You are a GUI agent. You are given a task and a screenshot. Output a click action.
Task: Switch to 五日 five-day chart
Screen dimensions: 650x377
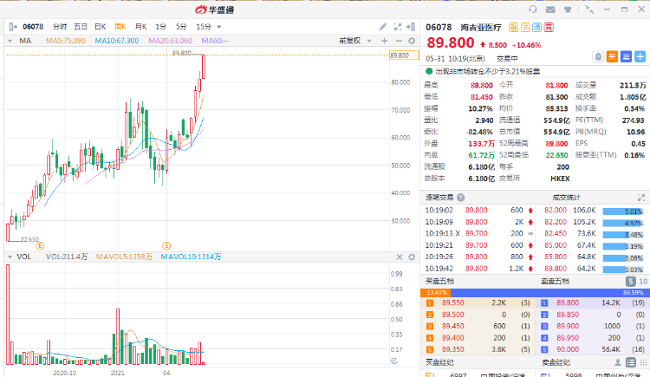(81, 27)
